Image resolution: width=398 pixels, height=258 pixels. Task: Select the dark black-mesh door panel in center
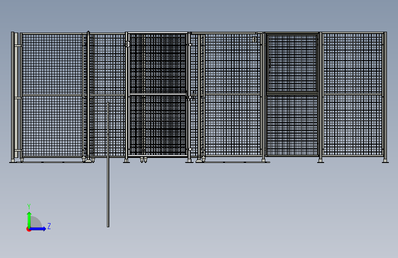pyautogui.click(x=157, y=94)
